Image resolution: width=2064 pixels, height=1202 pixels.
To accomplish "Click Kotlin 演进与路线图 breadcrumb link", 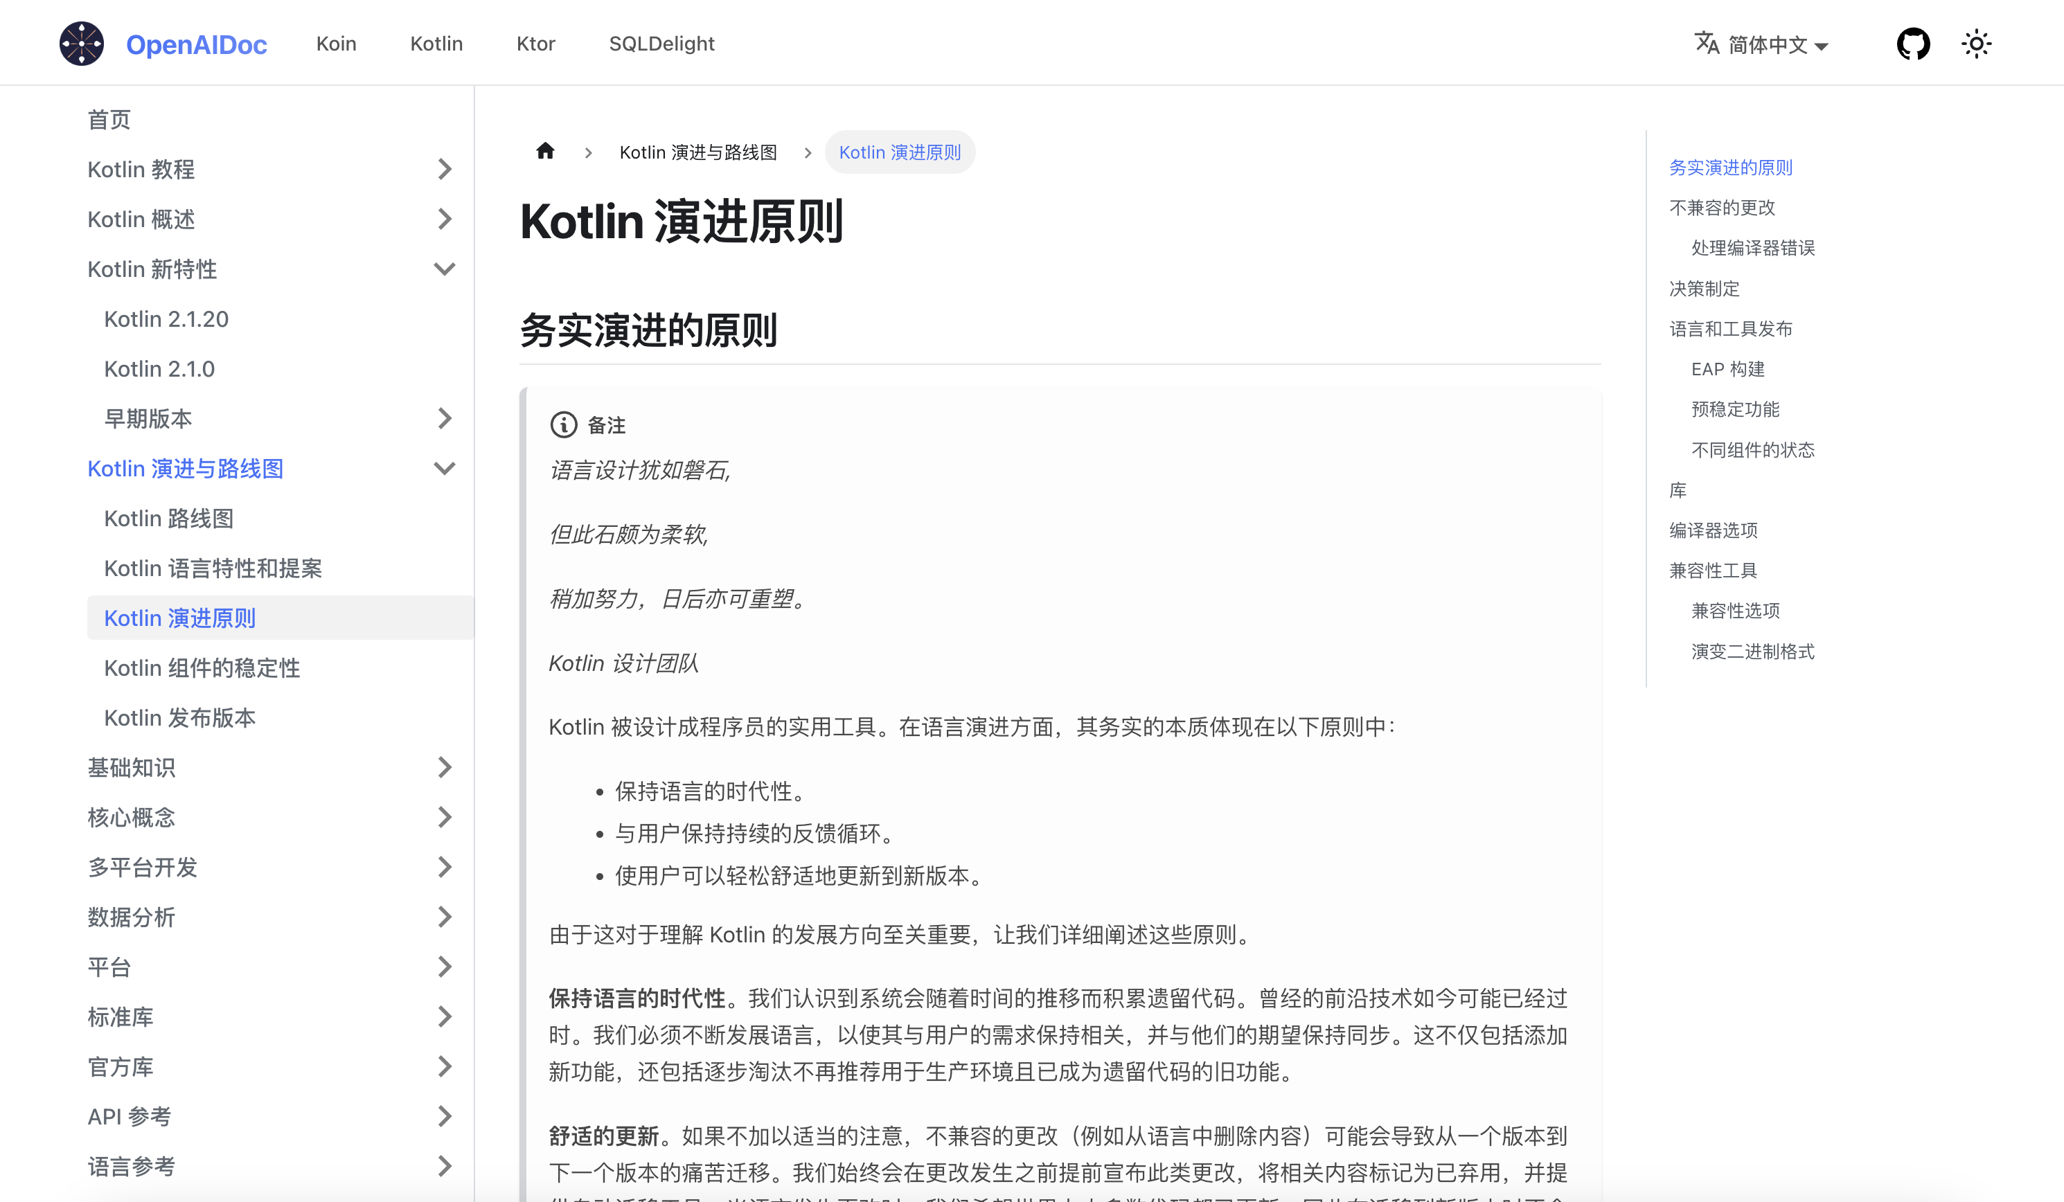I will (698, 152).
